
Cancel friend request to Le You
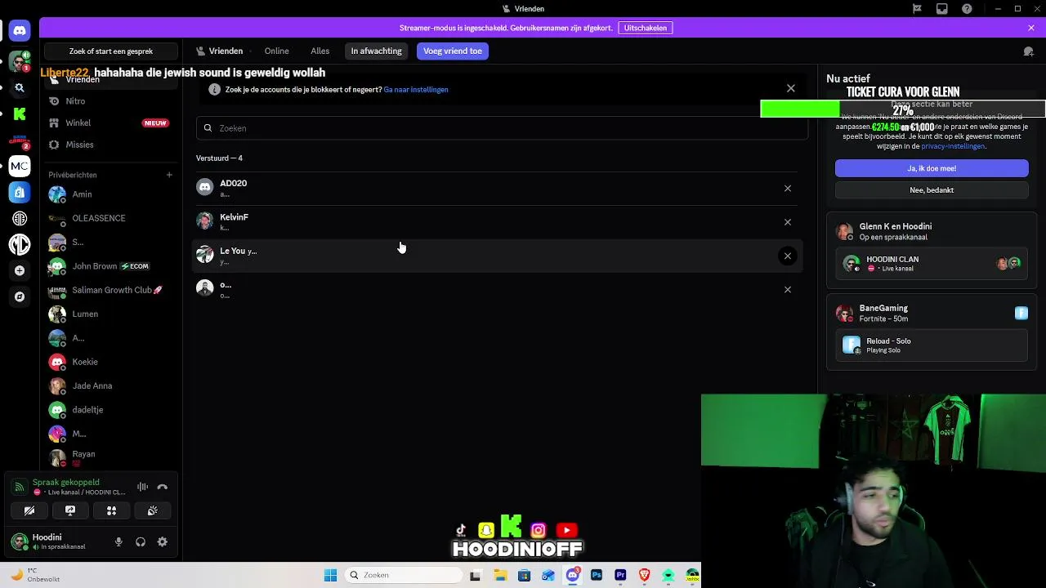pyautogui.click(x=788, y=256)
